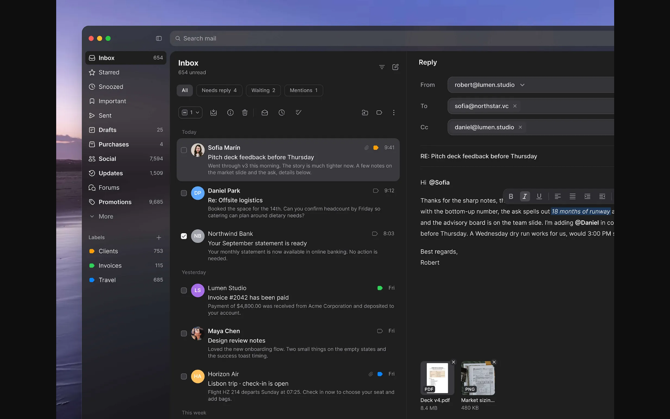Archive the selected message
Image resolution: width=670 pixels, height=419 pixels.
tap(214, 112)
